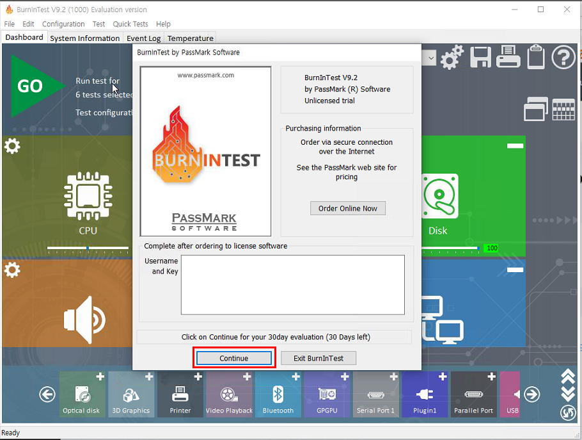Click the Disk drive test tile
The width and height of the screenshot is (582, 440).
click(440, 196)
